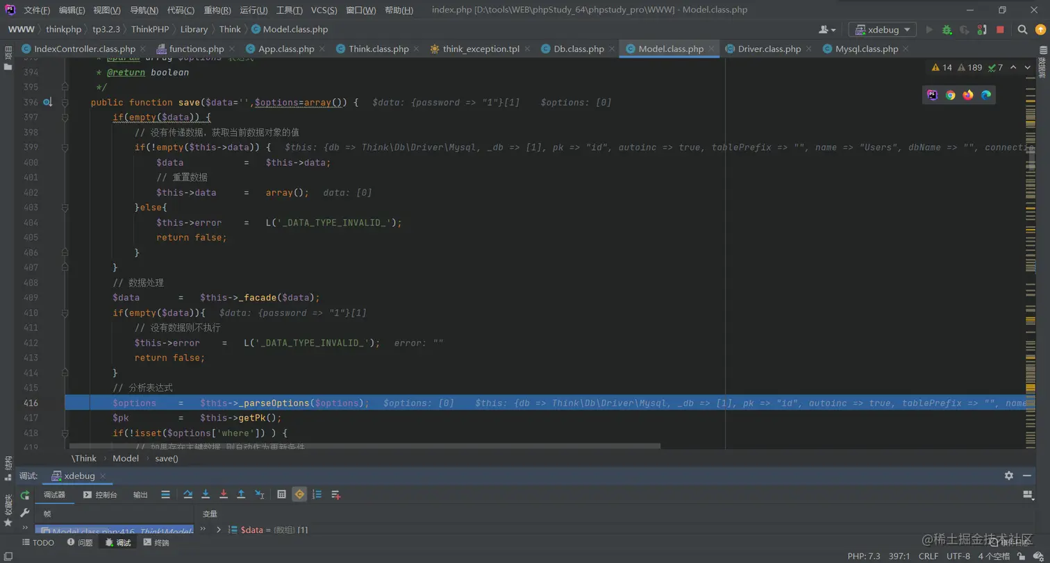Expand hidden frames toolbar chevron in debug panel
Viewport: 1050px width, 563px height.
[x=25, y=528]
